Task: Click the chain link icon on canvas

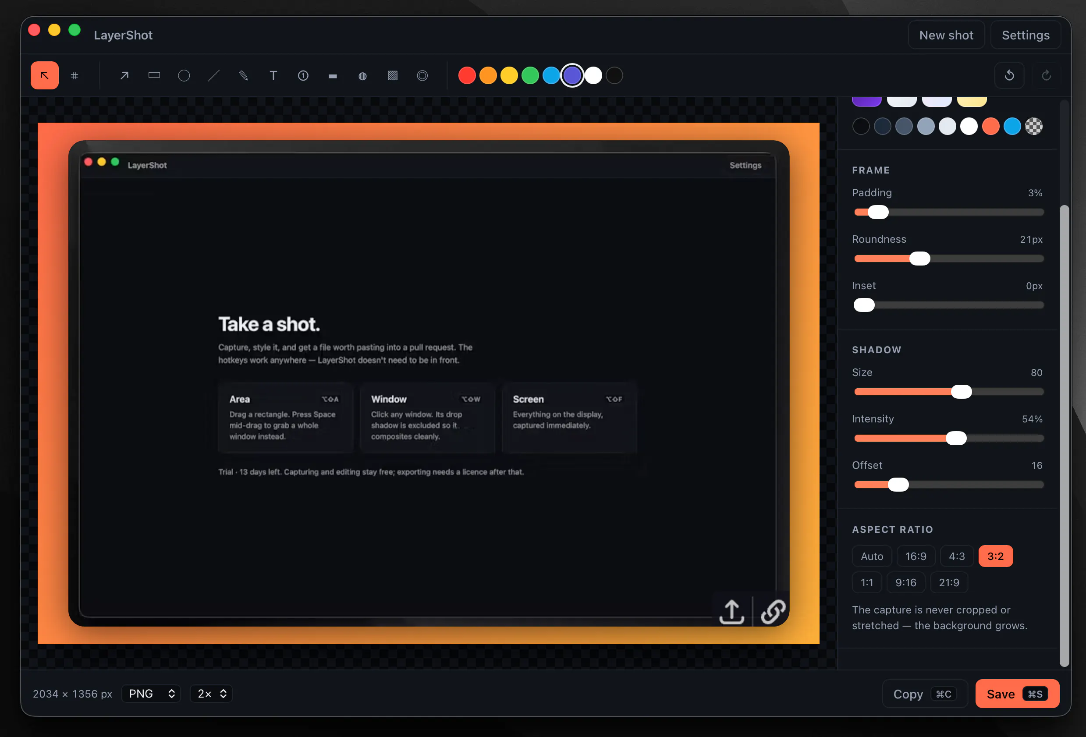Action: 773,611
